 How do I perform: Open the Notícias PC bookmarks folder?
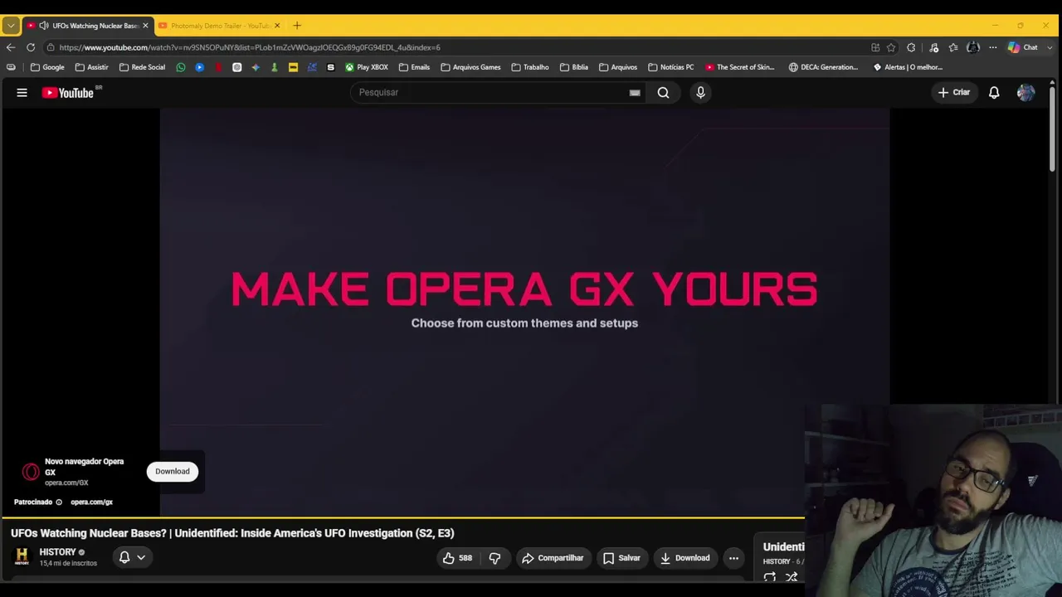[x=670, y=67]
